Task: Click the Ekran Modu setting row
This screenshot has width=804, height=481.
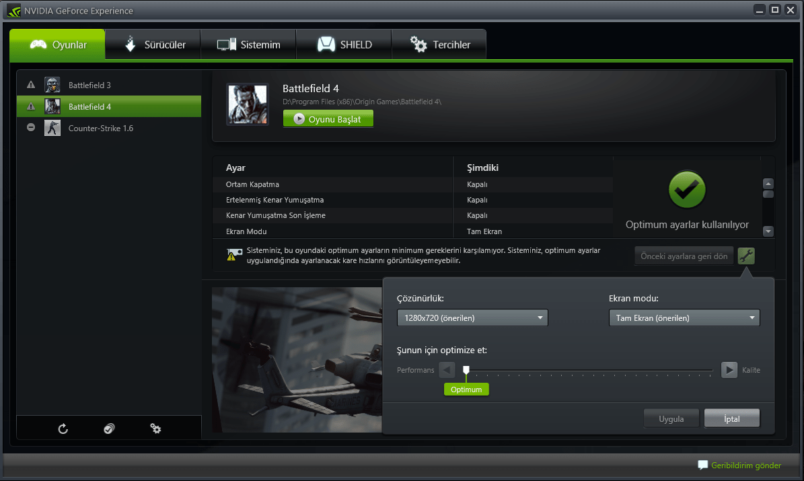Action: tap(413, 231)
